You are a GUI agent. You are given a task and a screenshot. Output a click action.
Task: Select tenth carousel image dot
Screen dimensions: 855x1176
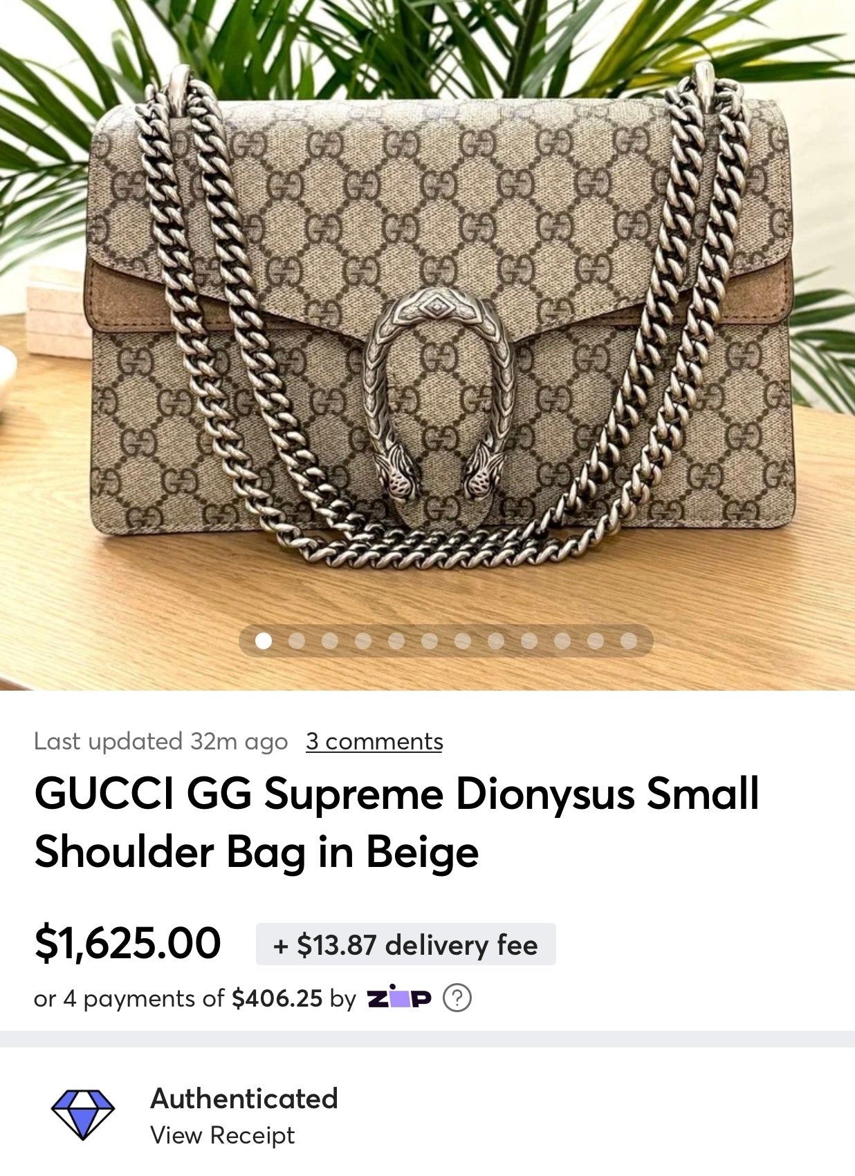(562, 641)
